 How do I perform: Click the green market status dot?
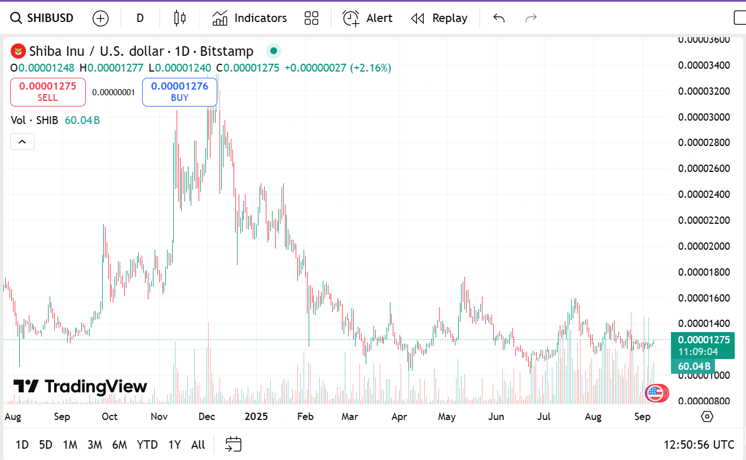(274, 51)
